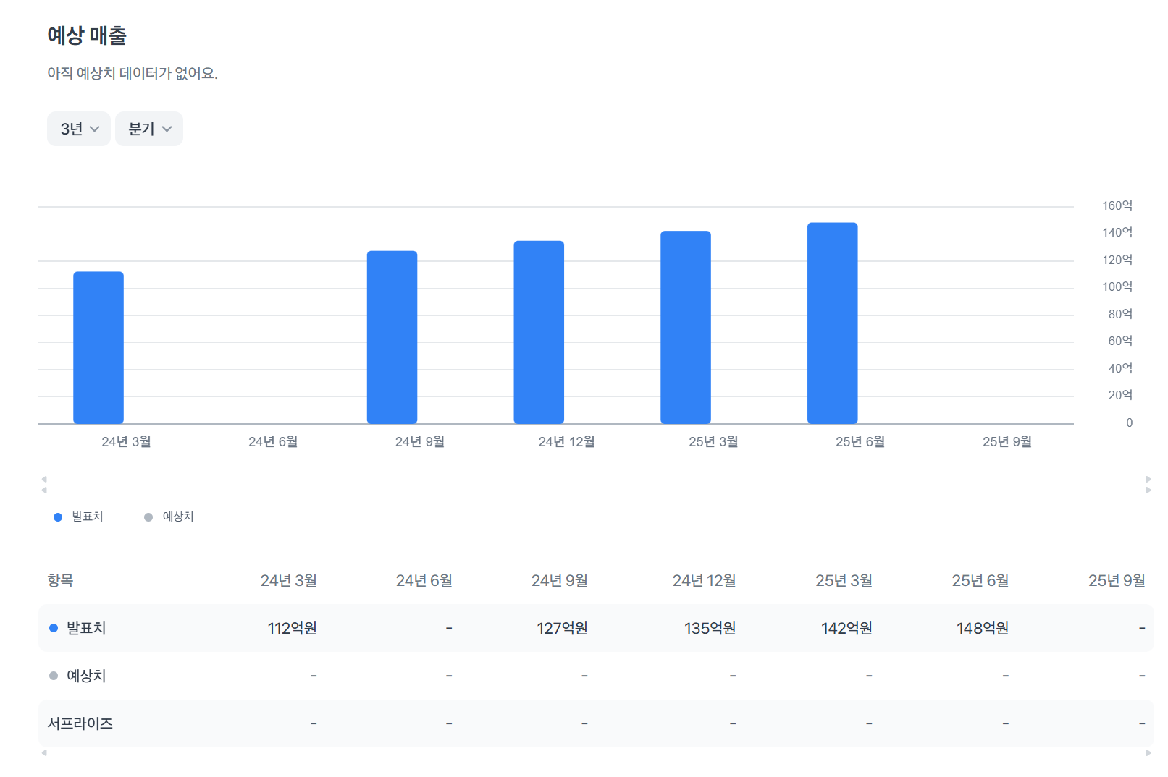Toggle the 예상치 series in chart legend

(x=169, y=517)
